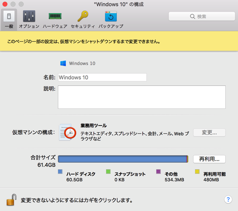Click the green スナップショット legend swatch

[x=108, y=171]
